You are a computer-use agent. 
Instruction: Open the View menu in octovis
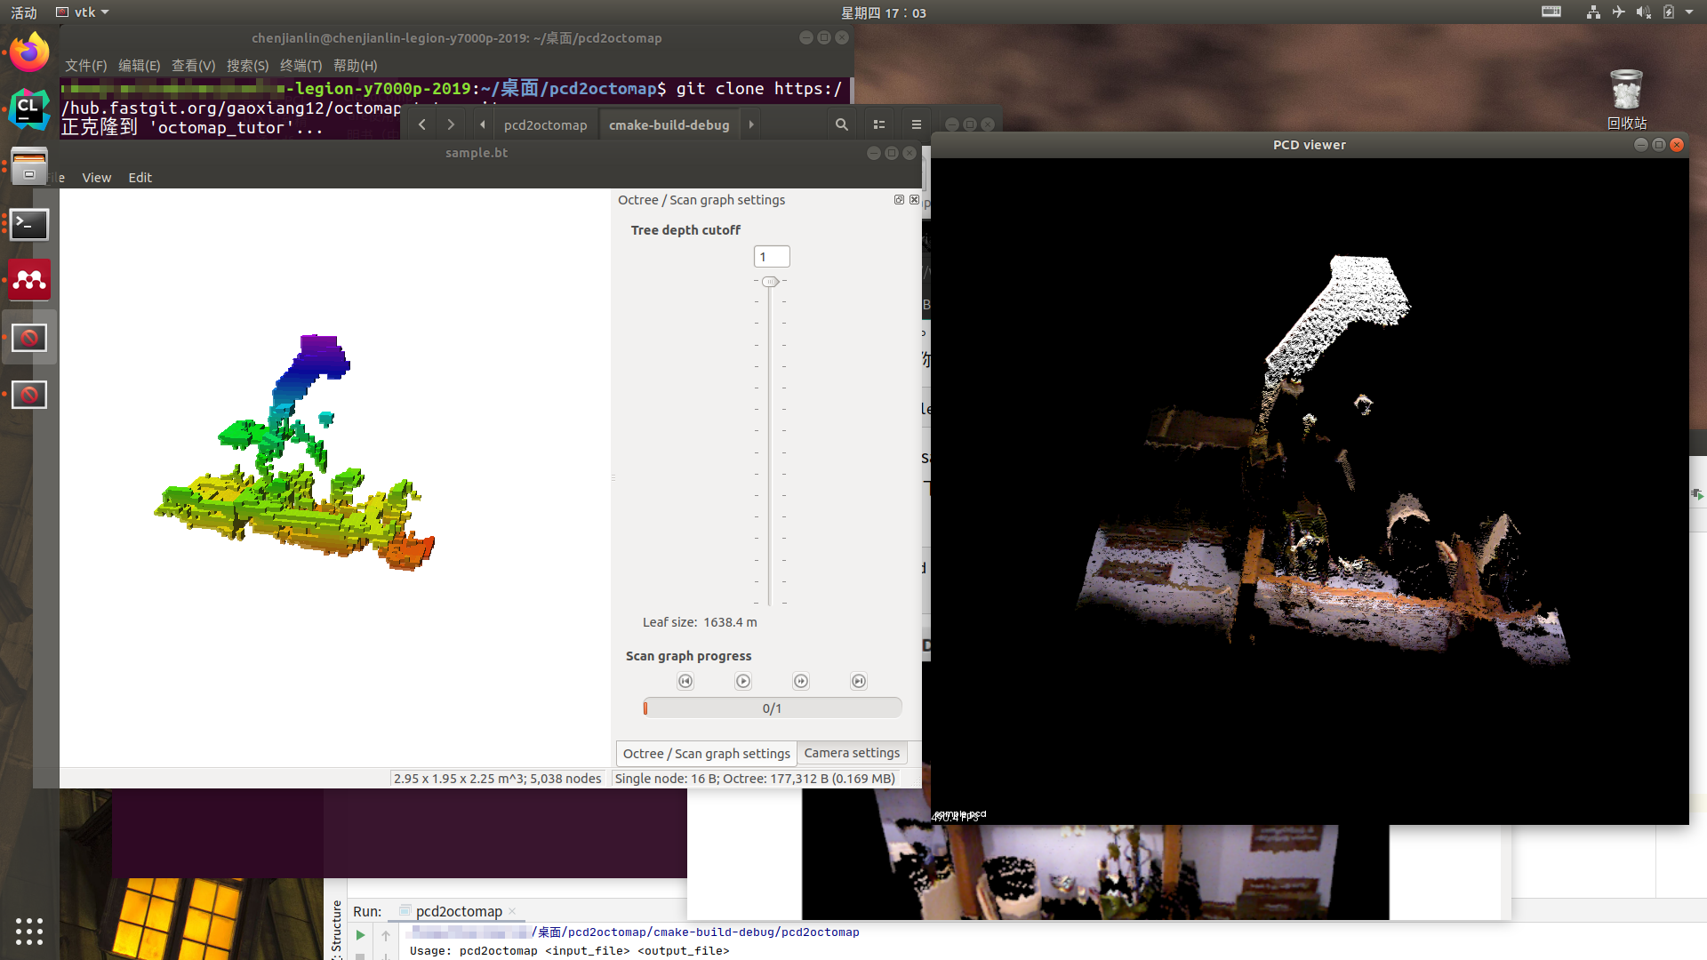click(x=96, y=178)
